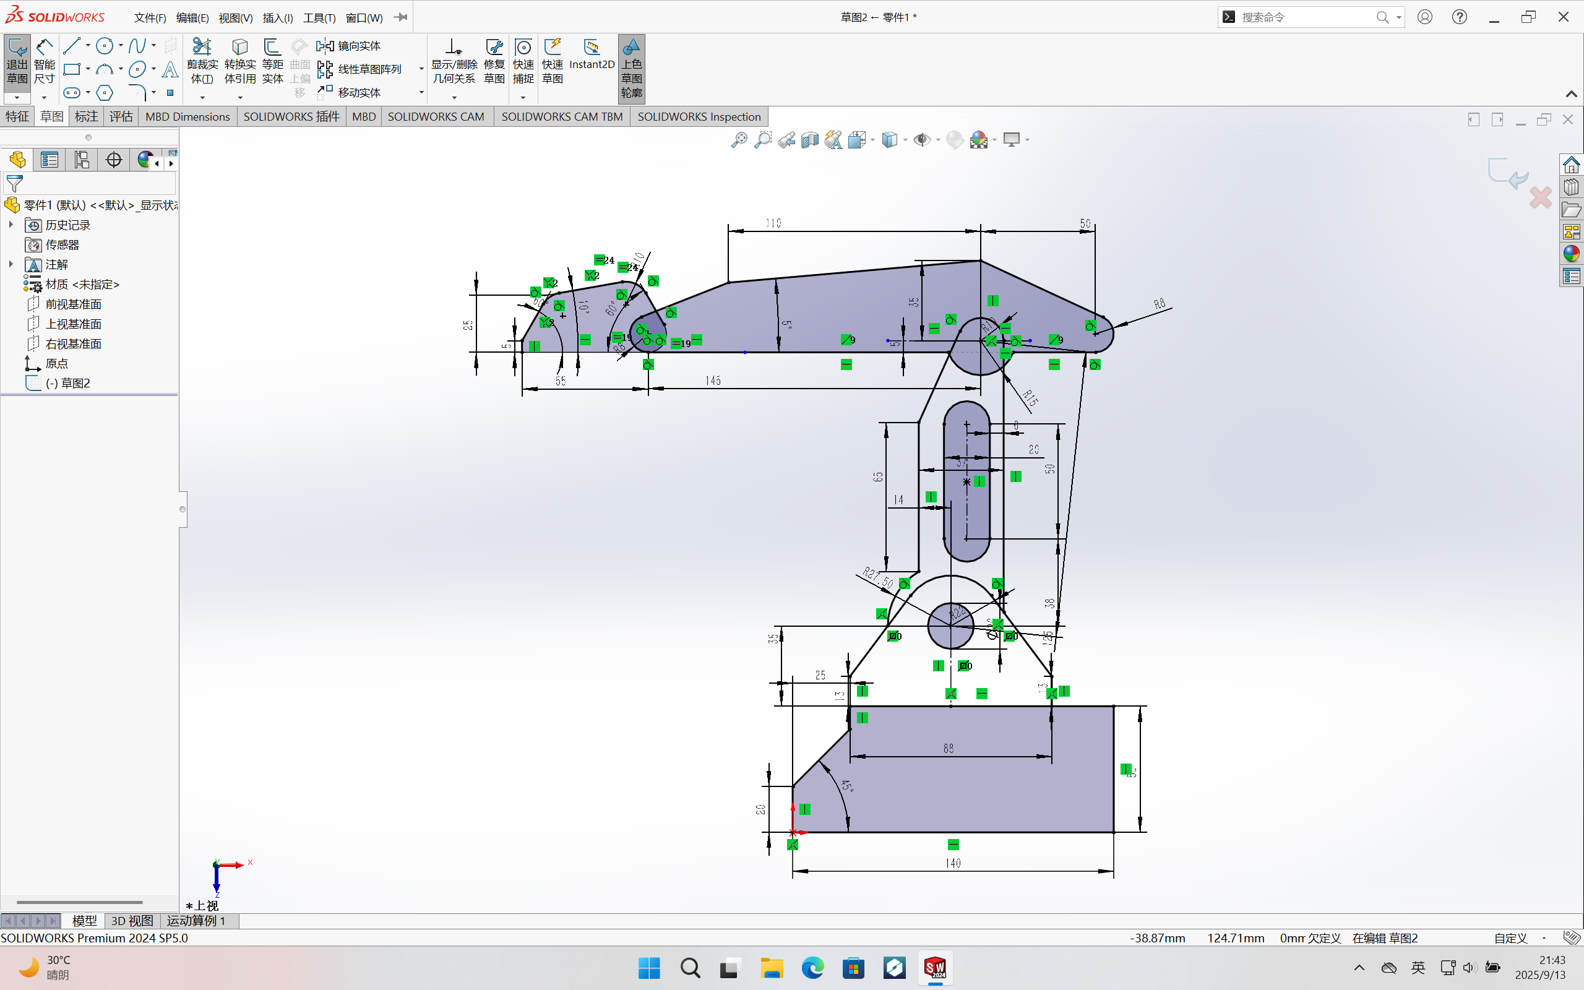Image resolution: width=1584 pixels, height=990 pixels.
Task: Open the help question mark button
Action: pyautogui.click(x=1460, y=18)
